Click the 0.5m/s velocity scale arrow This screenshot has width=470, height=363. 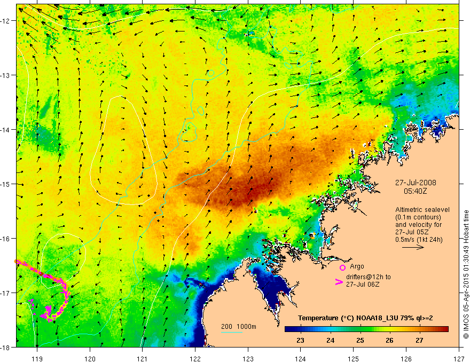[x=413, y=247]
